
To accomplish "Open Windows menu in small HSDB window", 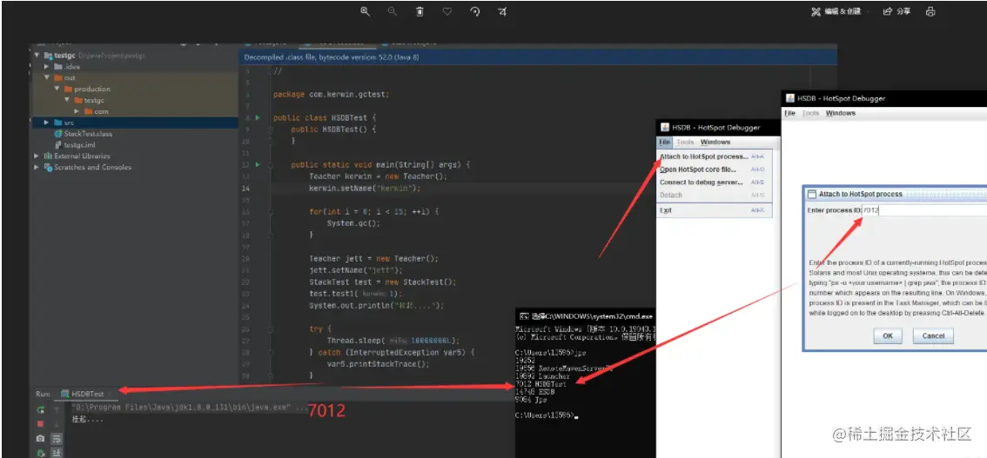I will (715, 142).
